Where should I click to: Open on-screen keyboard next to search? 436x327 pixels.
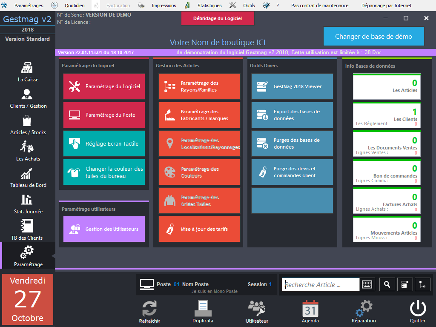tap(367, 284)
